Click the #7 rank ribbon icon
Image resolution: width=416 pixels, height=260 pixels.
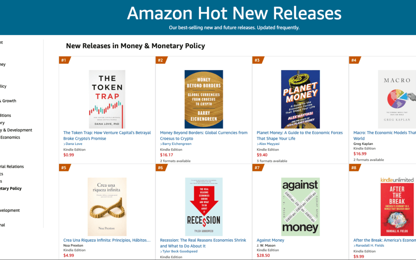pos(256,168)
